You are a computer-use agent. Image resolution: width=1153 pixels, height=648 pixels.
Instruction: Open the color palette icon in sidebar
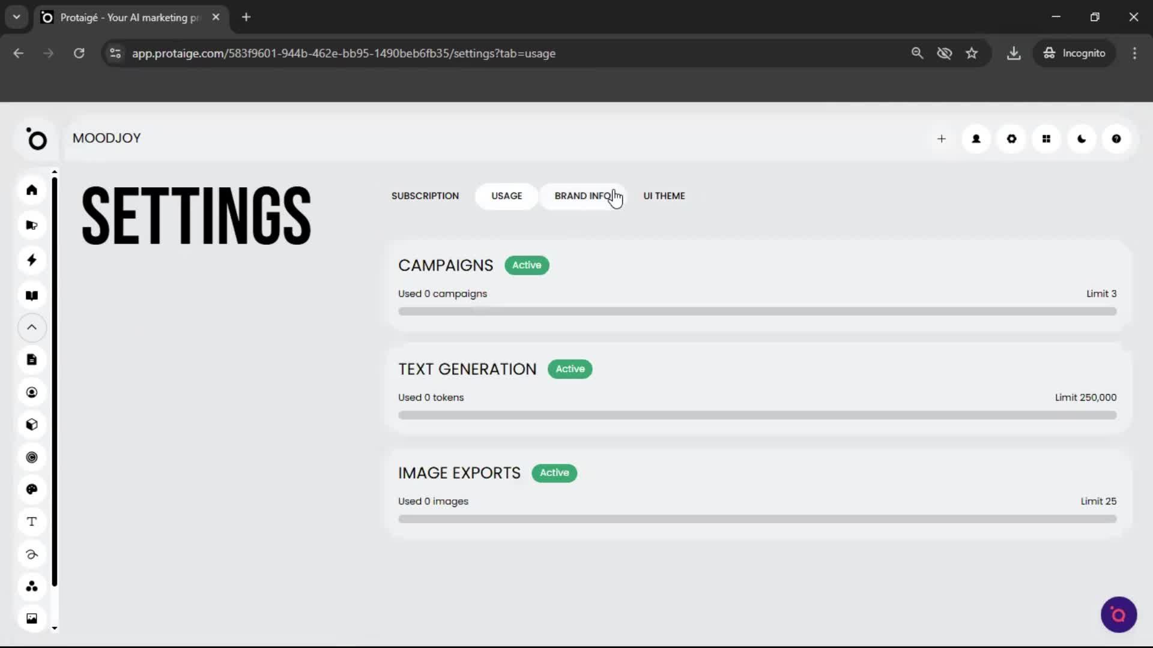(32, 489)
